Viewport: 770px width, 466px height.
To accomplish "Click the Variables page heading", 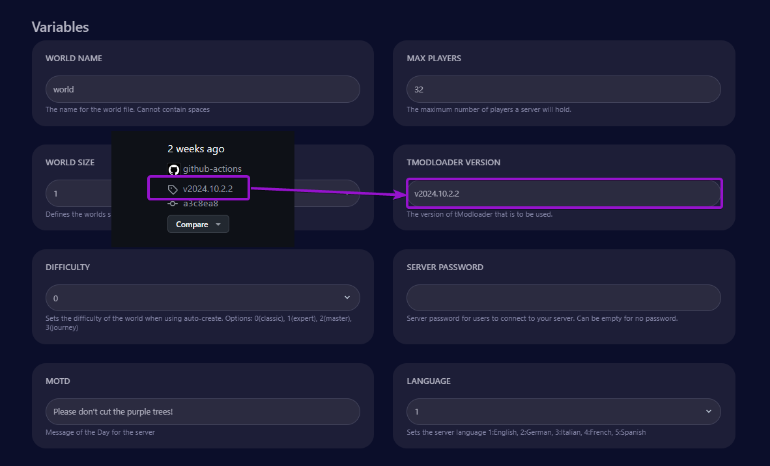I will tap(60, 27).
